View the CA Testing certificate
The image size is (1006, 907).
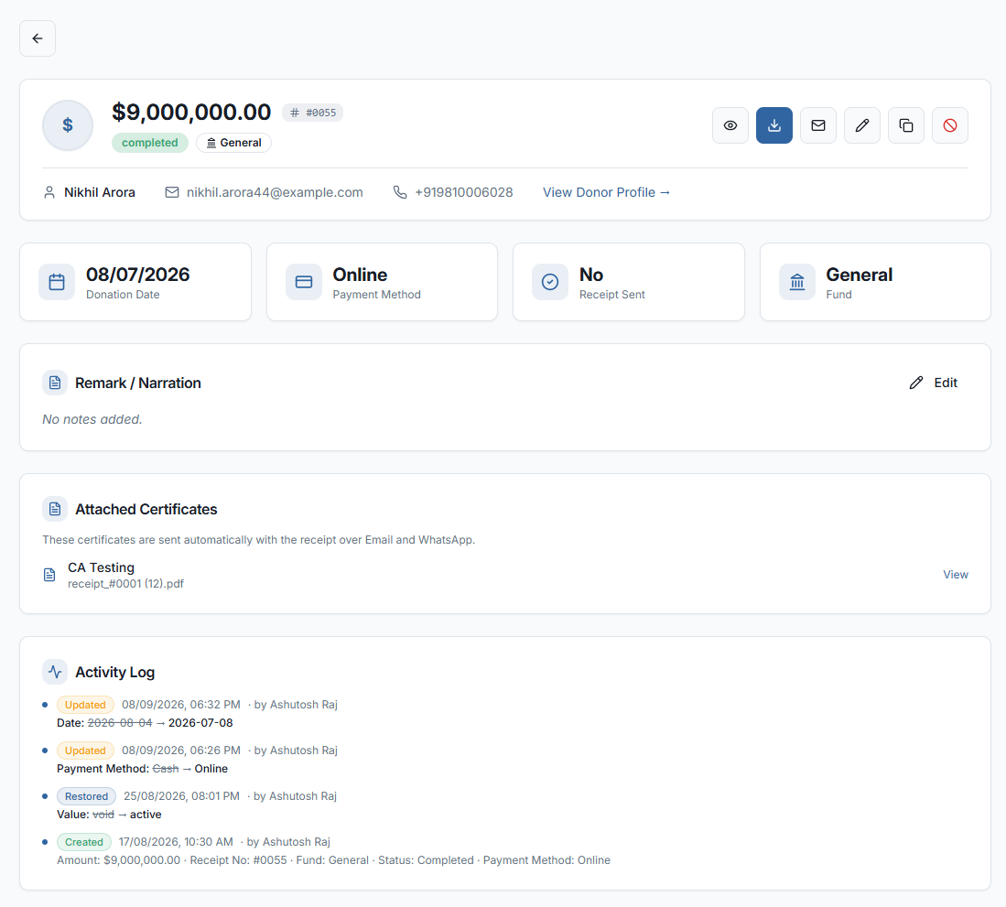click(956, 575)
